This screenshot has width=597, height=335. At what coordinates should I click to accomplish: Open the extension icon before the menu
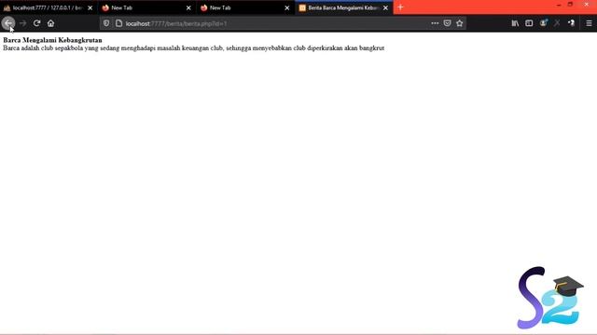click(571, 23)
